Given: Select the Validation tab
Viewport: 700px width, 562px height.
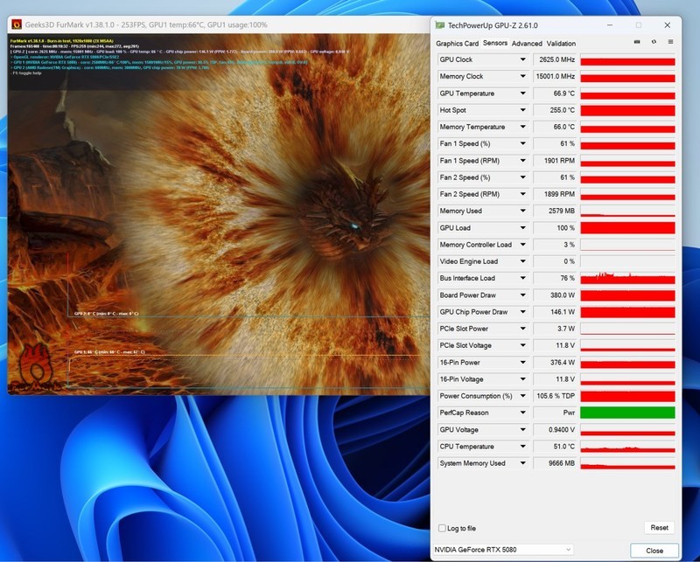Looking at the screenshot, I should 561,43.
